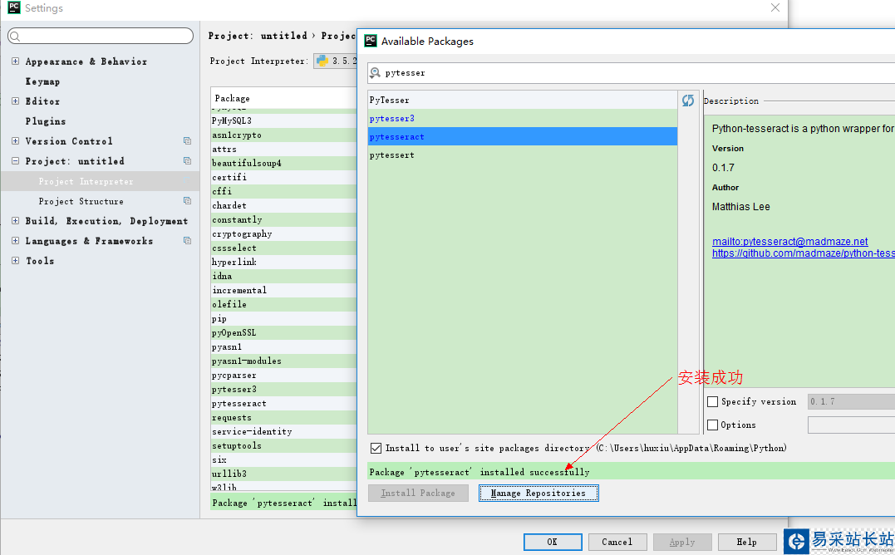The height and width of the screenshot is (555, 895).
Task: Click the PyCharm logo in Settings title bar
Action: (x=13, y=7)
